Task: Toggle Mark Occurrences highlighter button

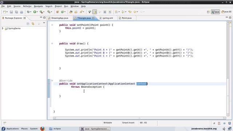Action: click(95, 12)
